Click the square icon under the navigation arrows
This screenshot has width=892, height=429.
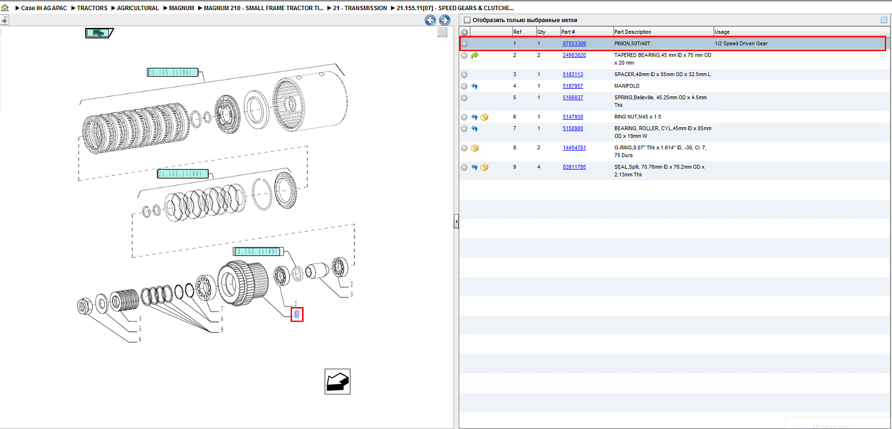pyautogui.click(x=442, y=33)
